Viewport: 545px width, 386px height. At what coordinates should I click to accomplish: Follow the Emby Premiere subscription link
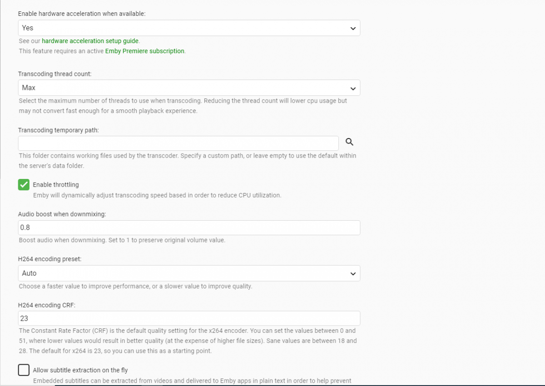tap(144, 51)
